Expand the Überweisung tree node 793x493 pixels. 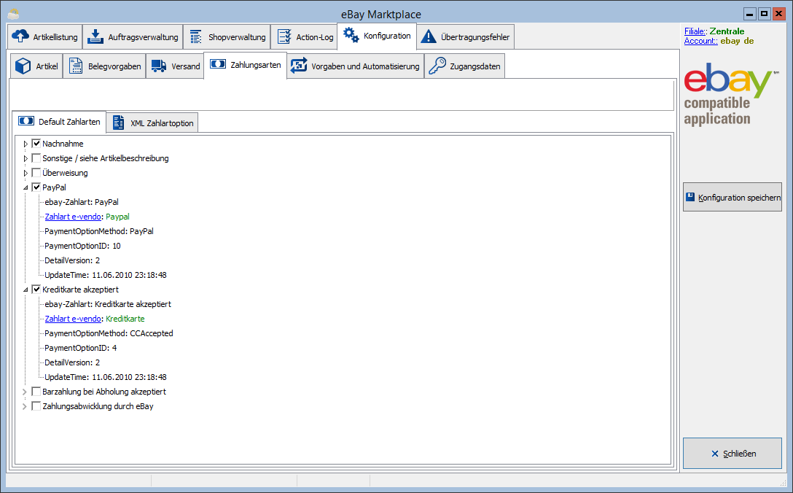point(26,173)
